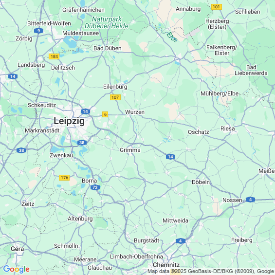Click the Chemnitz city label
Viewport: 275px width, 275px height.
coord(166,265)
